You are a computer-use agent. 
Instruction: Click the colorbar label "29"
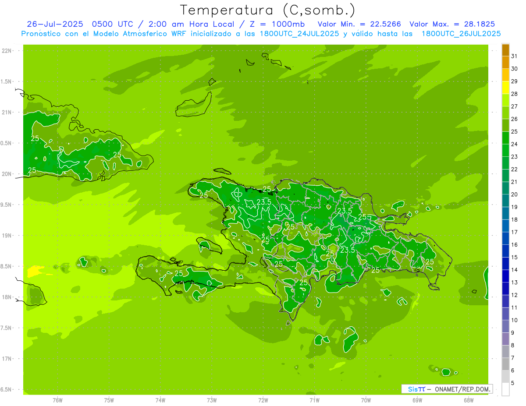click(x=515, y=81)
